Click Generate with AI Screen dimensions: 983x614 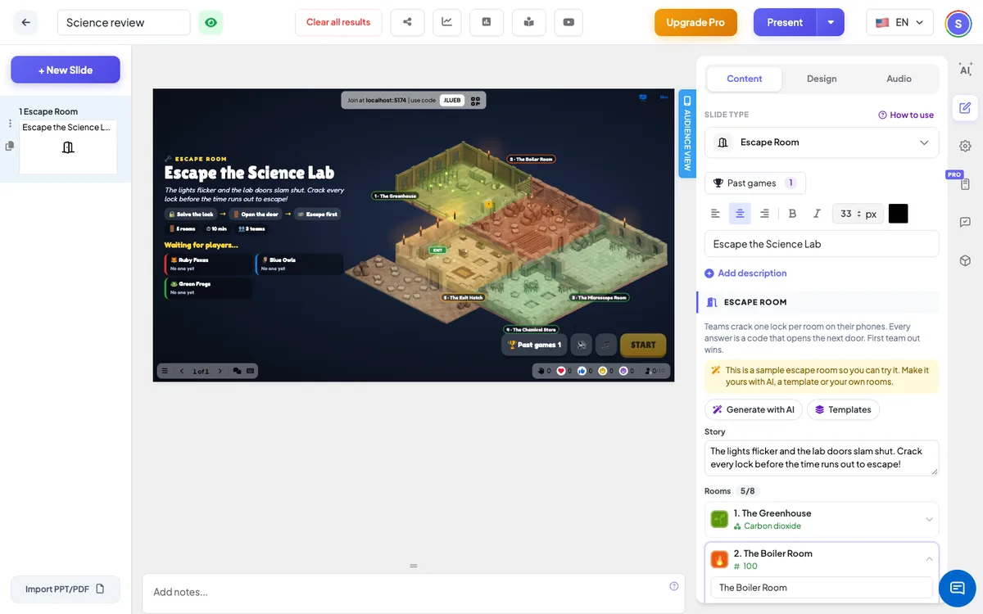point(753,409)
